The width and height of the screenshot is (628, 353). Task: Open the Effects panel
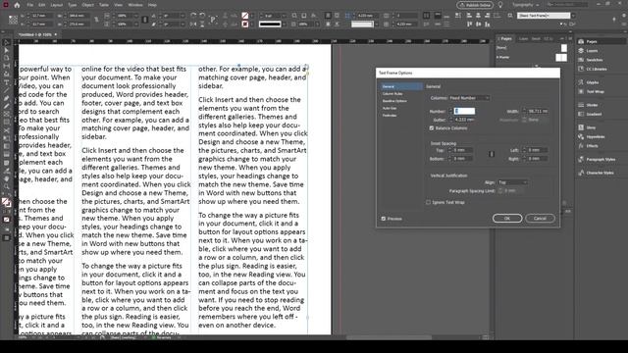pyautogui.click(x=592, y=146)
